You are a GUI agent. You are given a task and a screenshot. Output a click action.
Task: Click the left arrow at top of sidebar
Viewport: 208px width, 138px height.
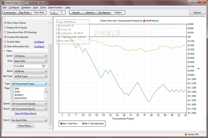4,18
